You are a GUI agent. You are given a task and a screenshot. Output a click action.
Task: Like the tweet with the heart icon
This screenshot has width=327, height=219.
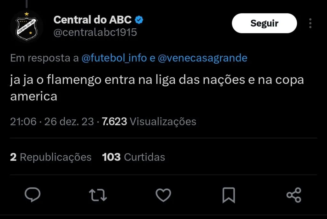coord(163,195)
